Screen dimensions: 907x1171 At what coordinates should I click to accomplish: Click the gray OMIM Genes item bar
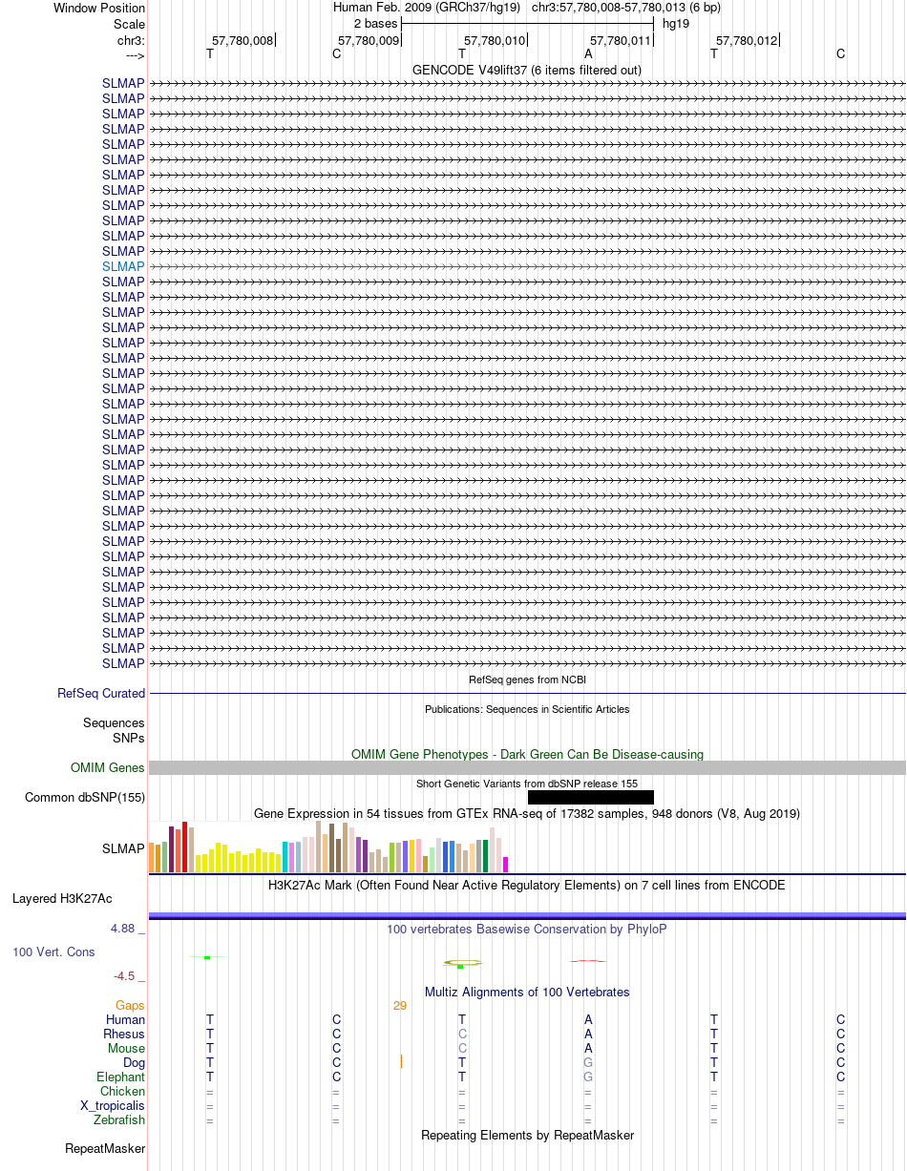click(x=527, y=768)
